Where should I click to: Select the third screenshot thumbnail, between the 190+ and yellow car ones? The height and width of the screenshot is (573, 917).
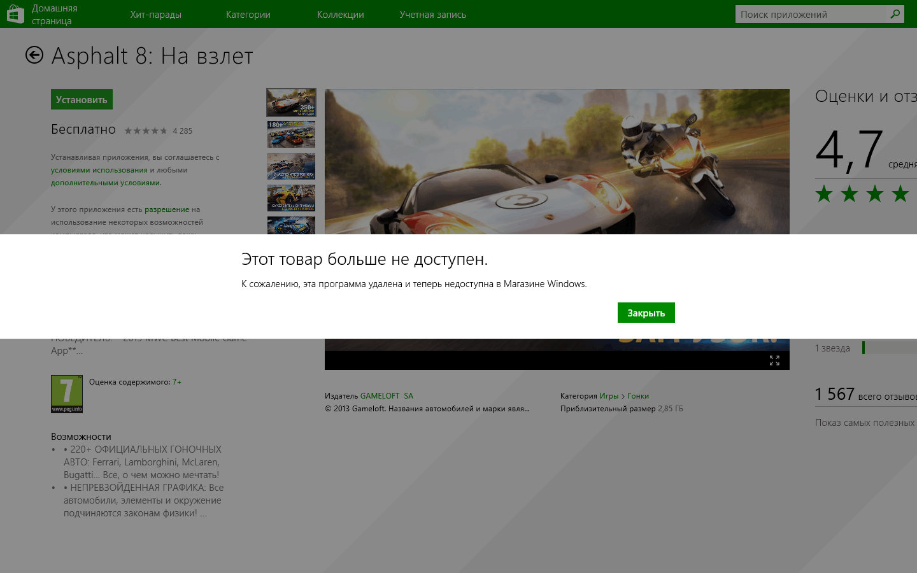(291, 166)
